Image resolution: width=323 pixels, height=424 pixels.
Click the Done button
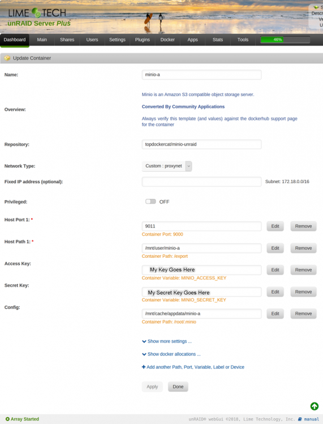pyautogui.click(x=178, y=387)
